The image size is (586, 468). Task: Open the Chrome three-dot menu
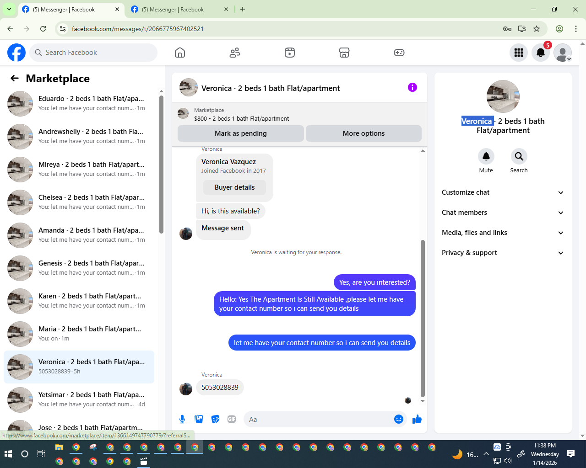[x=576, y=29]
